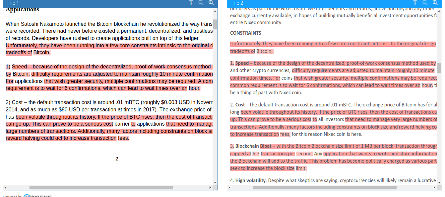This screenshot has width=445, height=197.
Task: Click highlighted 'fees,' in File 2
Action: pos(285,134)
